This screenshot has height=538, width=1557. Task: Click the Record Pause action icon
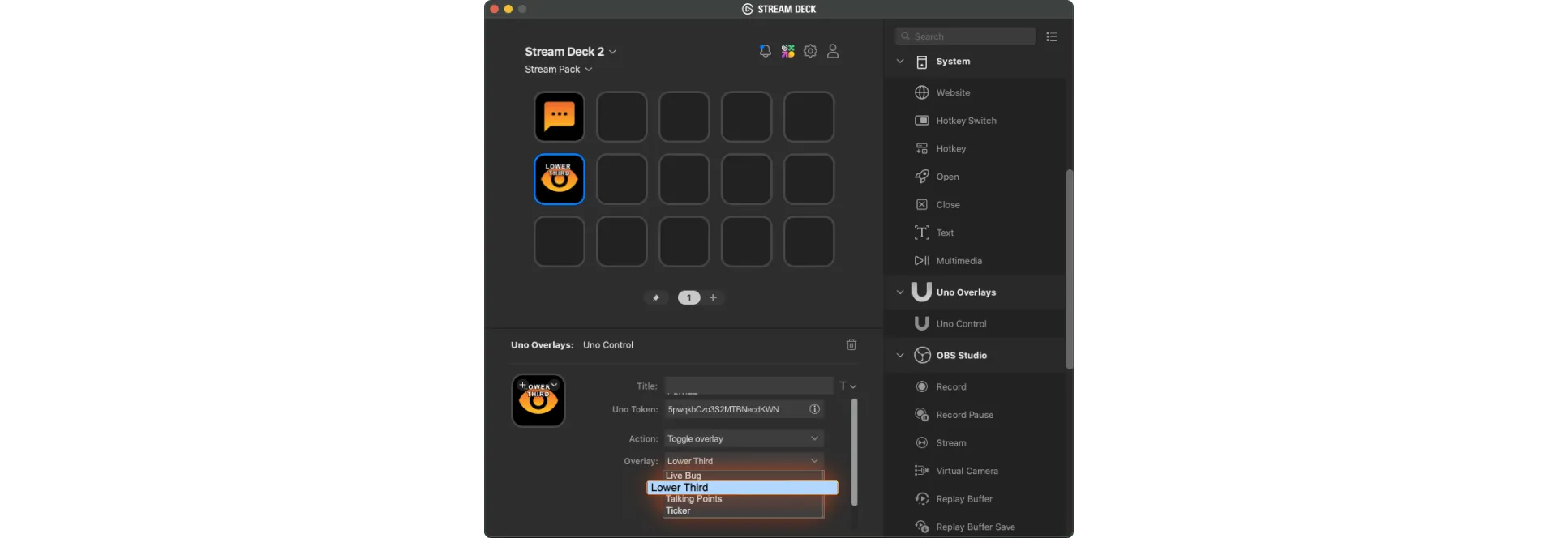(x=922, y=415)
